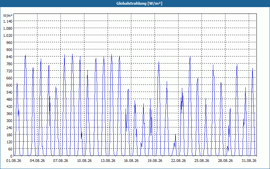Click the 900 y-axis value

tap(9, 49)
